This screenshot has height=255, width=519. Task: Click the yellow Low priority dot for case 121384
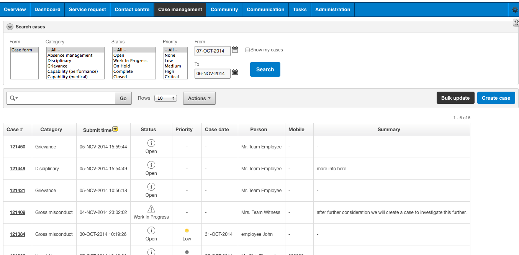(187, 231)
